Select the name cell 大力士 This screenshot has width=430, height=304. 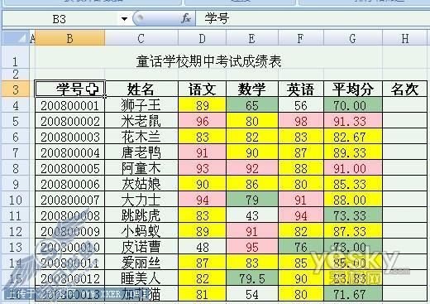[x=141, y=200]
